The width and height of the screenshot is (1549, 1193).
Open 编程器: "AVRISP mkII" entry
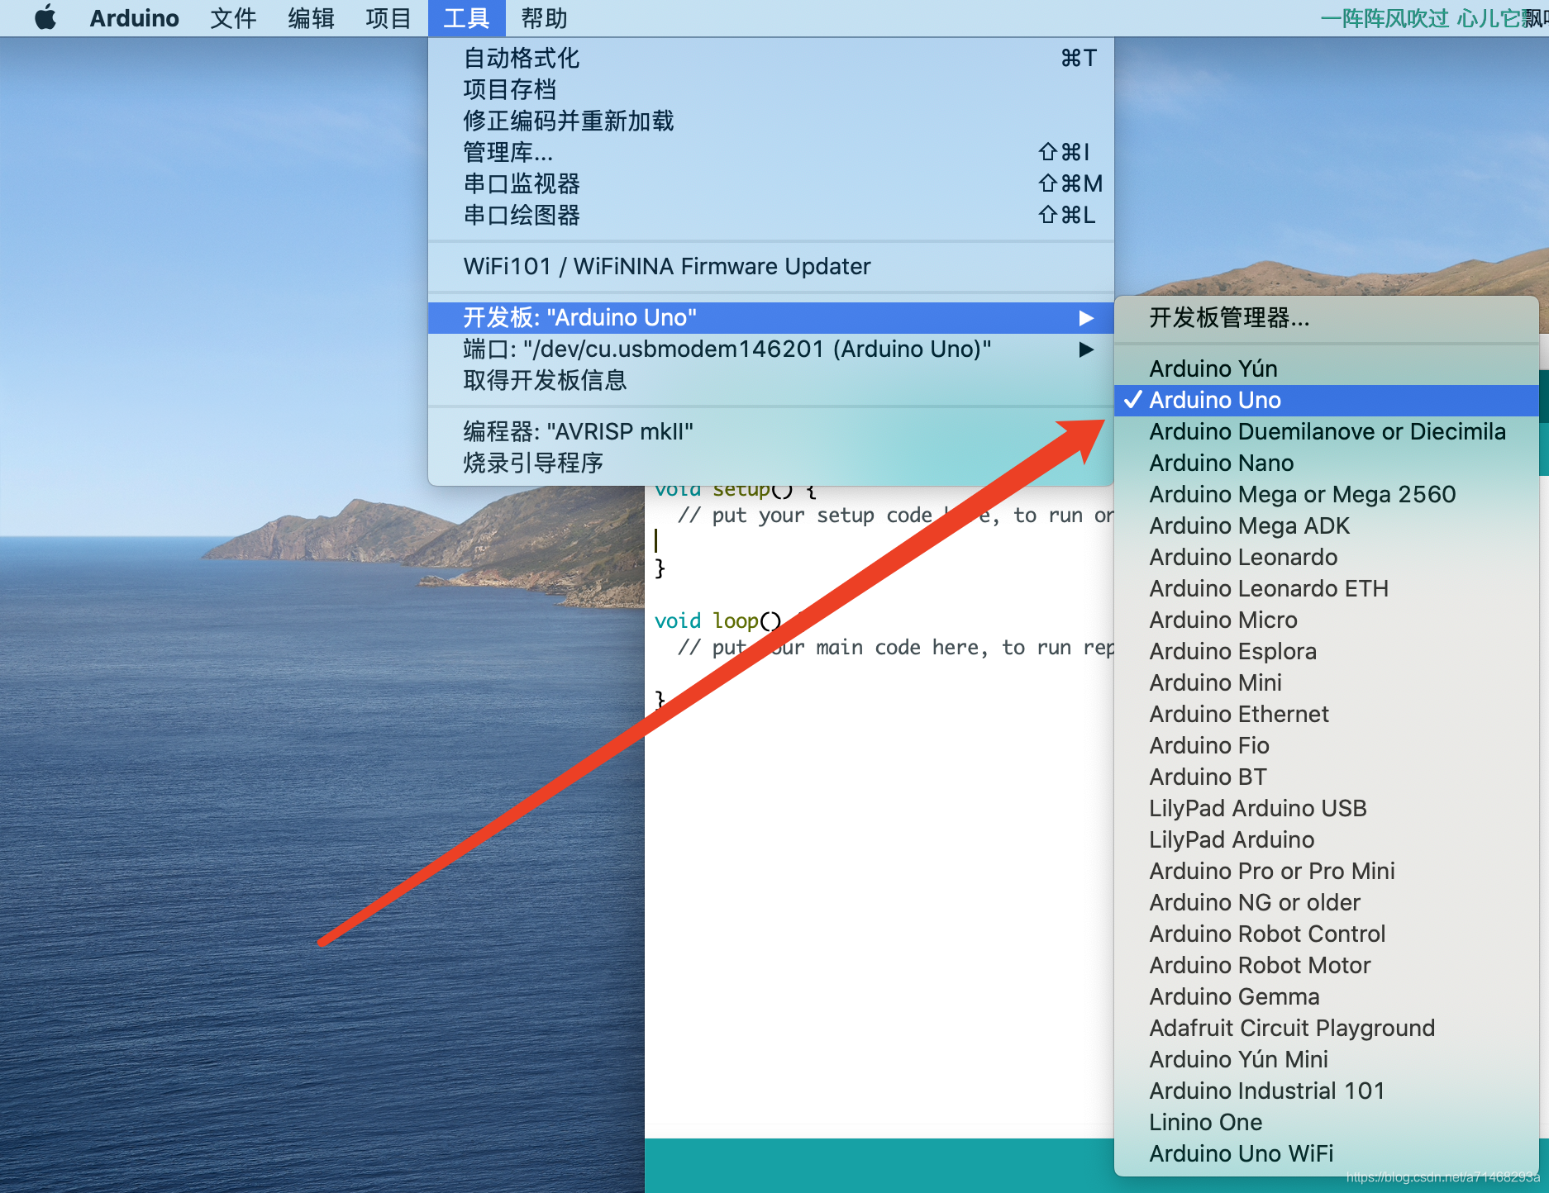point(771,431)
